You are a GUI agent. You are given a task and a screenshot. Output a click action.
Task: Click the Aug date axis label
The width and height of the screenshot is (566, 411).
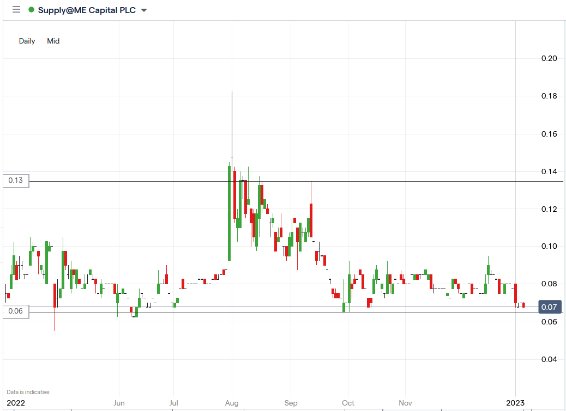(232, 403)
